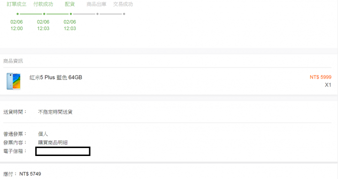Image resolution: width=338 pixels, height=179 pixels.
Task: Select the 商品出庫 step label
Action: (96, 4)
